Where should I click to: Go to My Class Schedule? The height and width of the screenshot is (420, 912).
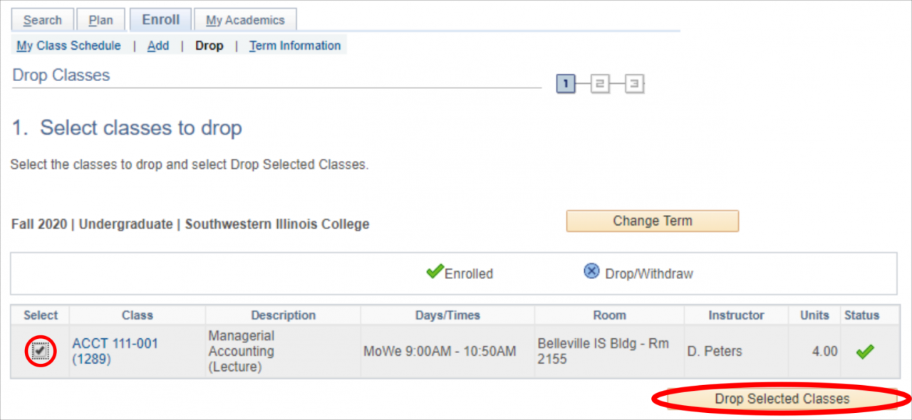[68, 45]
